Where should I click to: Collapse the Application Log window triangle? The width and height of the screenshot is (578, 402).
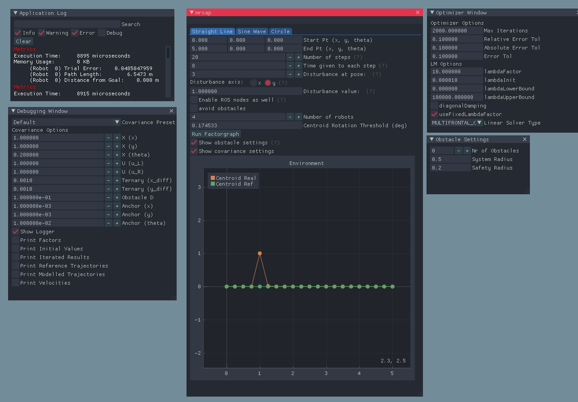click(x=16, y=13)
